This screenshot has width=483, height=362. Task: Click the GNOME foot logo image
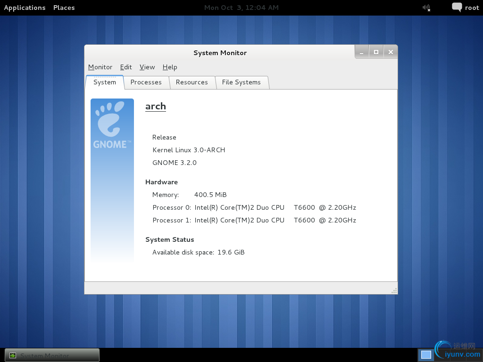tap(112, 180)
